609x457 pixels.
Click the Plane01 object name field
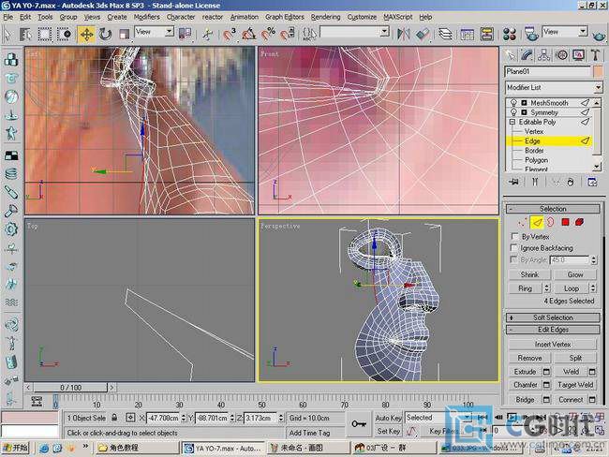(x=548, y=71)
